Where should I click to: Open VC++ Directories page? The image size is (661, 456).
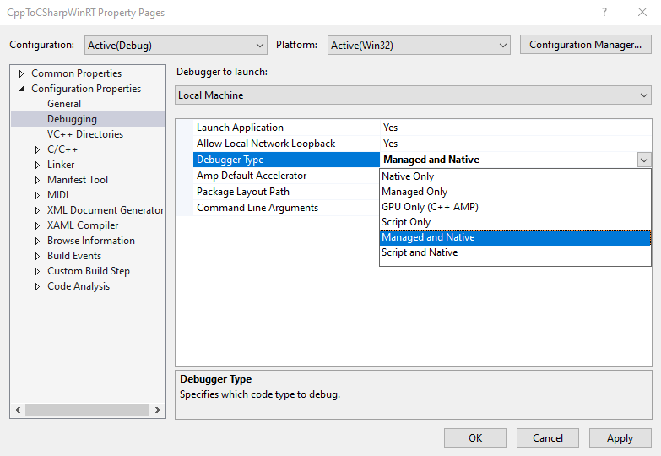[x=85, y=134]
